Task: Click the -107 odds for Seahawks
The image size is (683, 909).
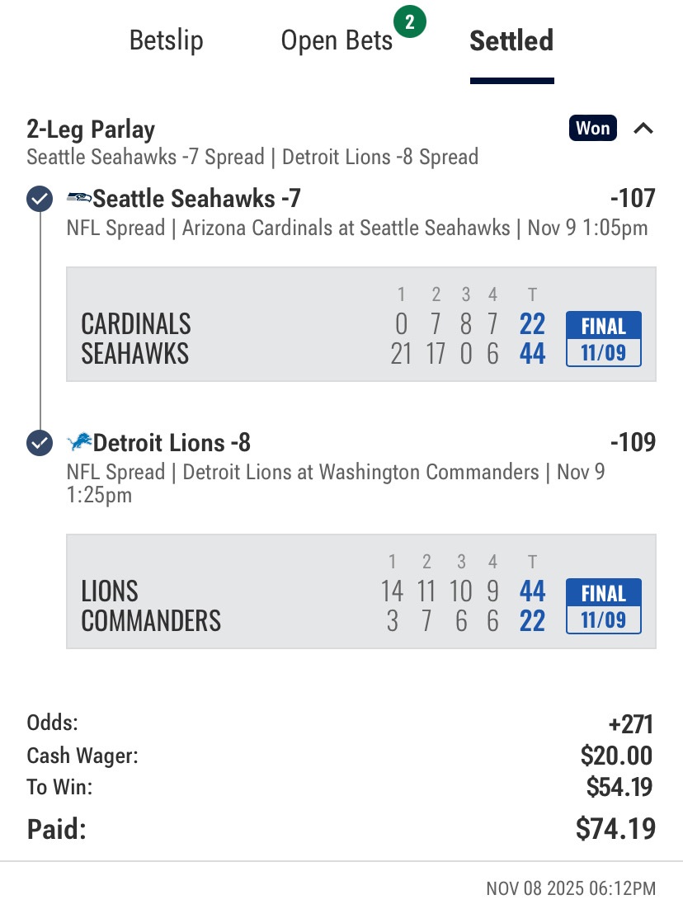Action: coord(633,199)
